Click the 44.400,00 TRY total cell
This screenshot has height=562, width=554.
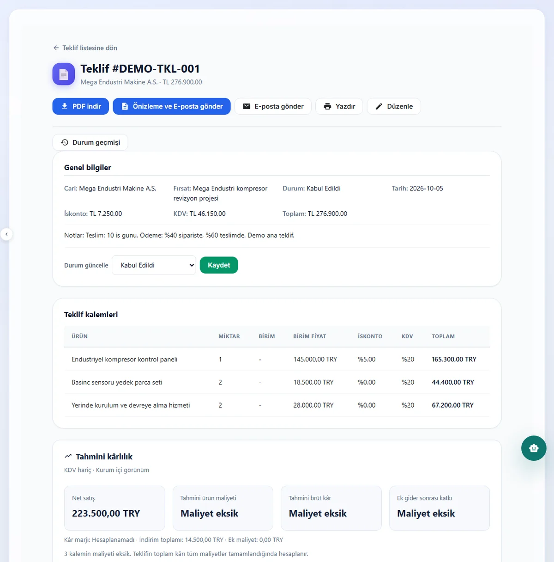pos(453,382)
